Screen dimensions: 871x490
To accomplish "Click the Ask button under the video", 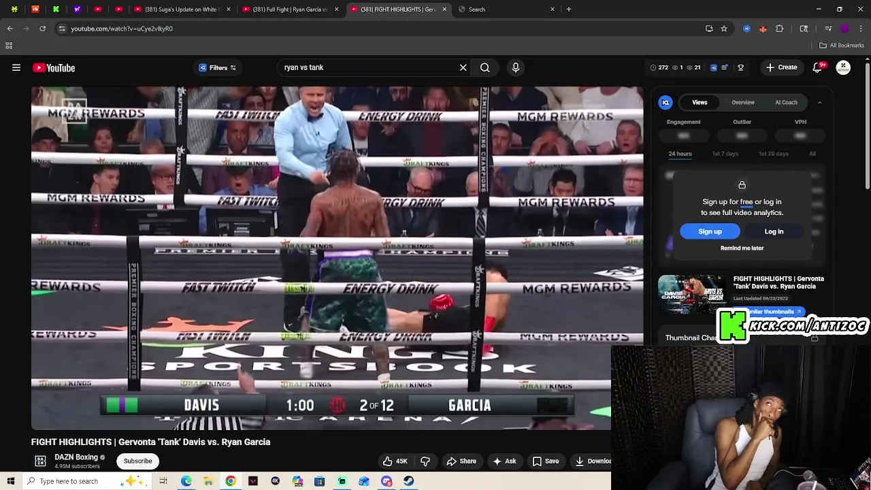I will 504,461.
